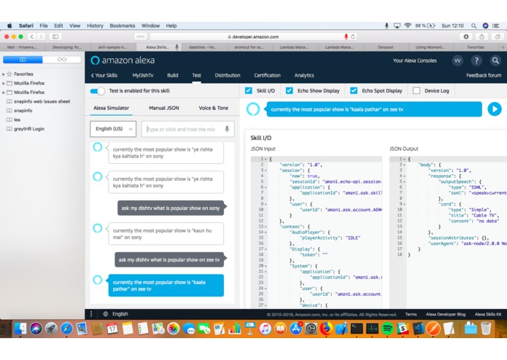Image resolution: width=507 pixels, height=360 pixels.
Task: Click the amazon alexa logo
Action: pyautogui.click(x=123, y=60)
